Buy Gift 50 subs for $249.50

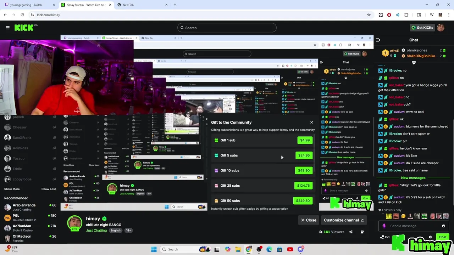coord(303,201)
